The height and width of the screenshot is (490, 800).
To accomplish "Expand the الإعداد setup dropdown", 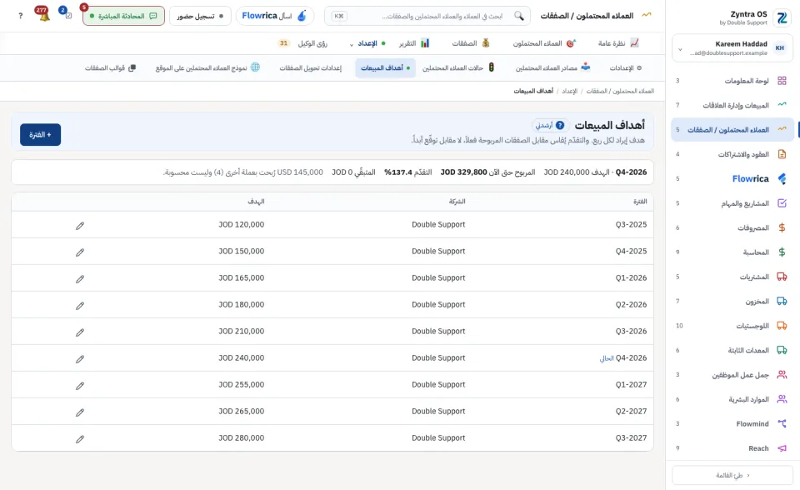I will click(367, 43).
